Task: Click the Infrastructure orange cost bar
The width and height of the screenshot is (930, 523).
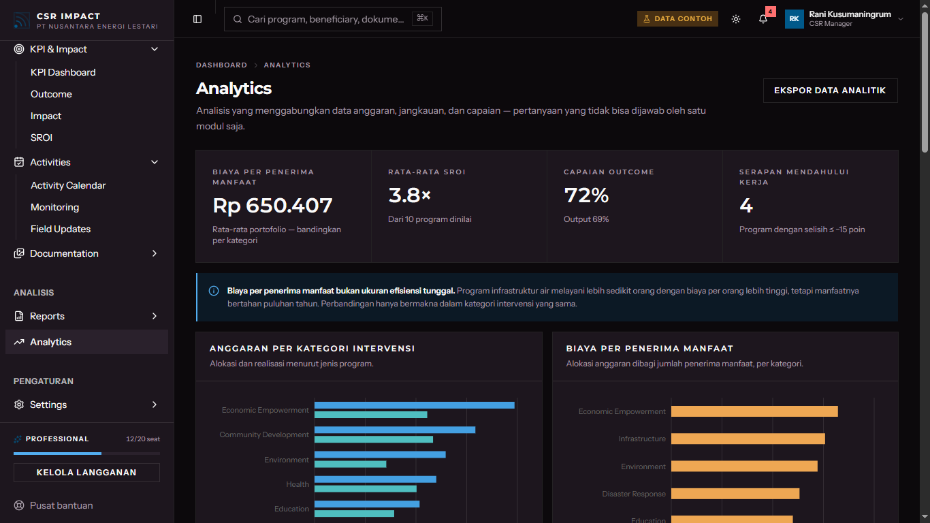Action: (x=748, y=439)
